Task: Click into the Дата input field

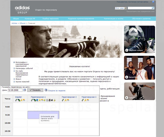Action: (15, 90)
